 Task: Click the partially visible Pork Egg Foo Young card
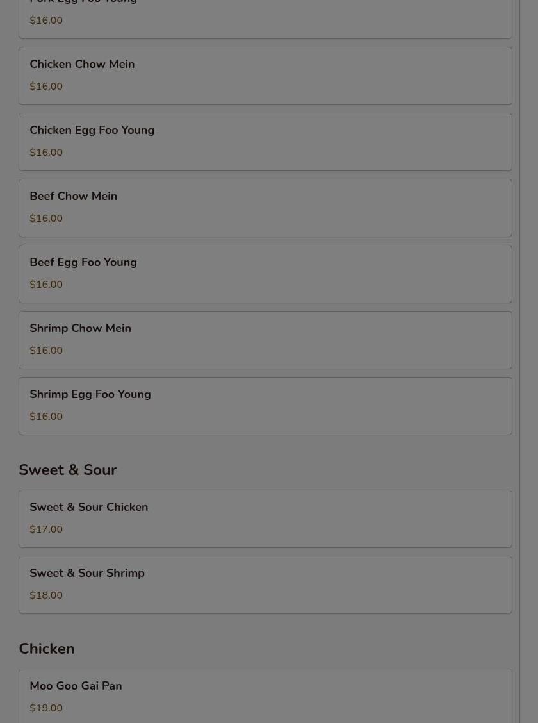pos(265,18)
